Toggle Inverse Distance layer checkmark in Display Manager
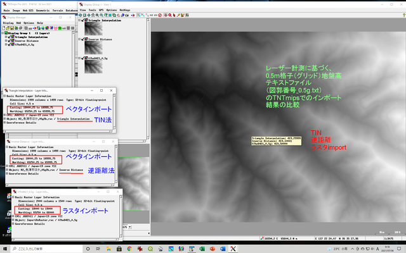 [x=10, y=40]
